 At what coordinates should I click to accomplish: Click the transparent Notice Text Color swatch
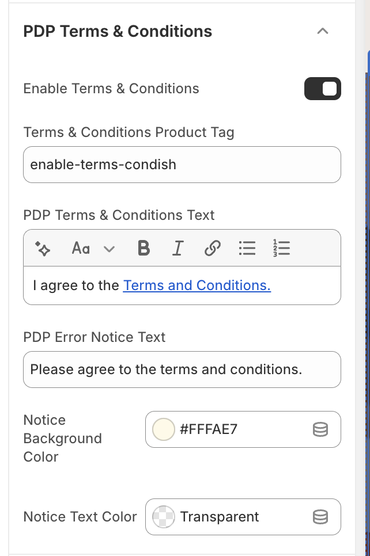[163, 517]
